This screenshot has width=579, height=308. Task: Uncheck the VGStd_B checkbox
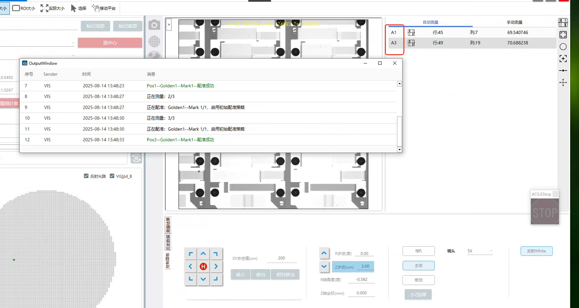pos(112,176)
